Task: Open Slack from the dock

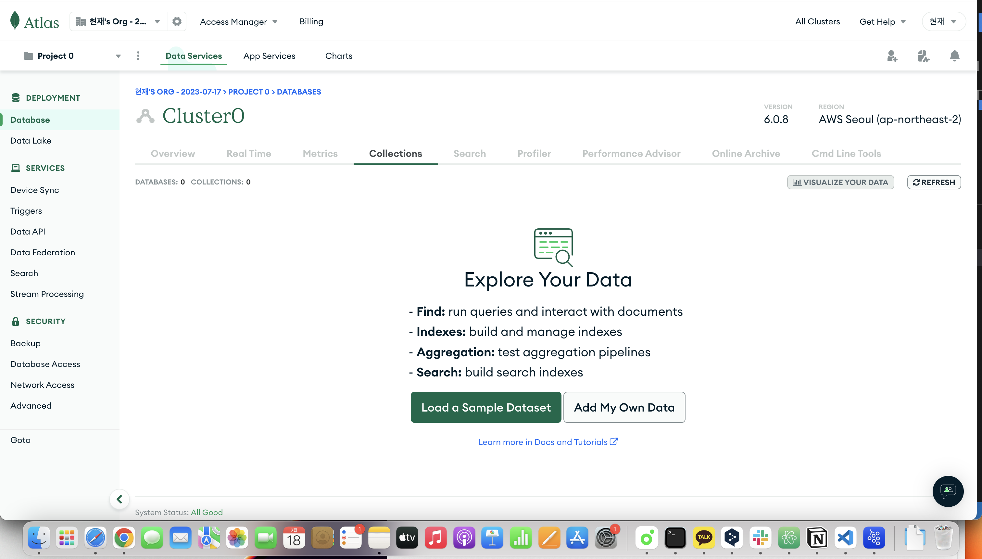Action: 760,538
